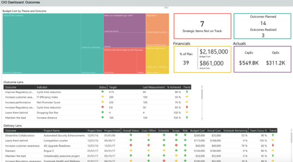Click the focus mode icon above treemap
Screen dimensions: 293x162
[x=166, y=7]
